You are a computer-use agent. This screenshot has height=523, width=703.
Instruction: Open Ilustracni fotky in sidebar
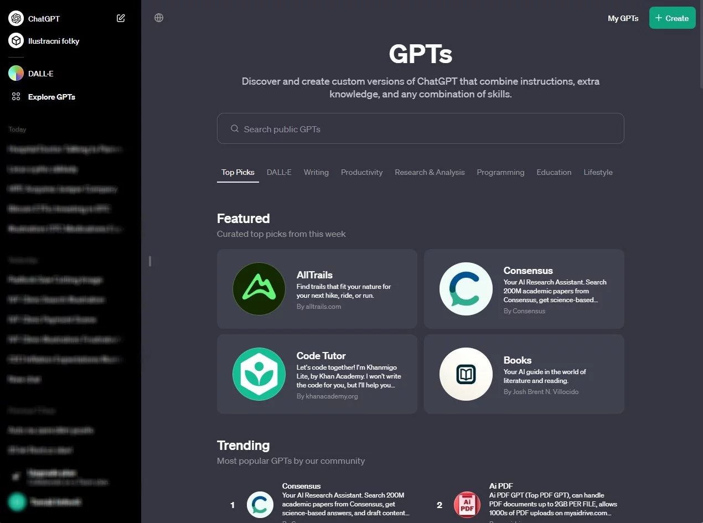(x=54, y=41)
